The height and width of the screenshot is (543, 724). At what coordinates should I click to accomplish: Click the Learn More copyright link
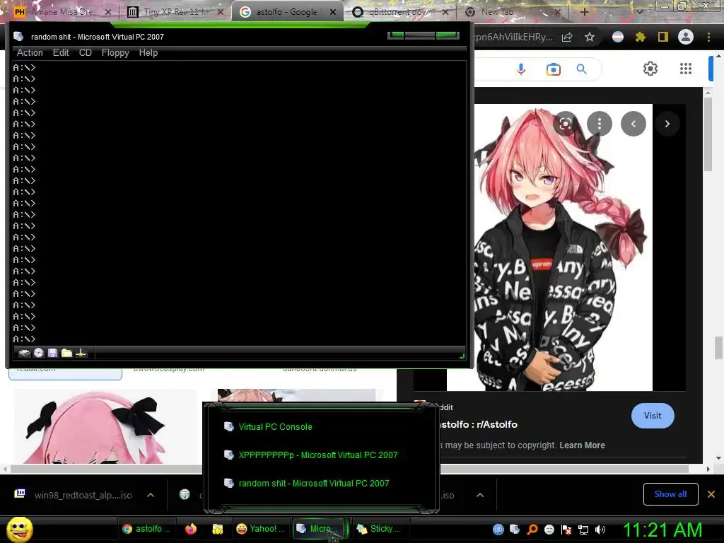click(x=583, y=445)
